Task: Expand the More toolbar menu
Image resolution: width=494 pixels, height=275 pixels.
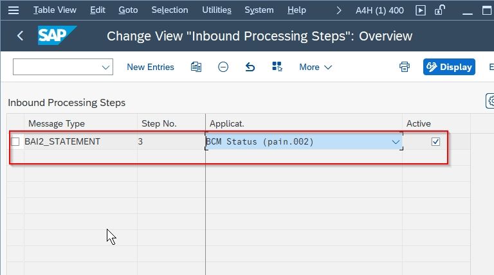Action: pyautogui.click(x=315, y=67)
